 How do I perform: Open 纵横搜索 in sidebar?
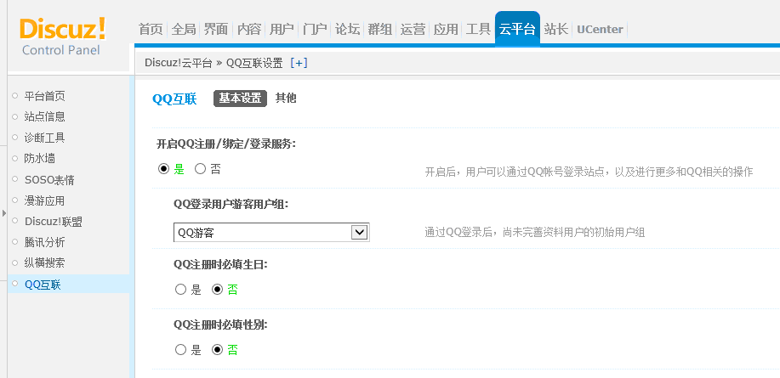45,262
